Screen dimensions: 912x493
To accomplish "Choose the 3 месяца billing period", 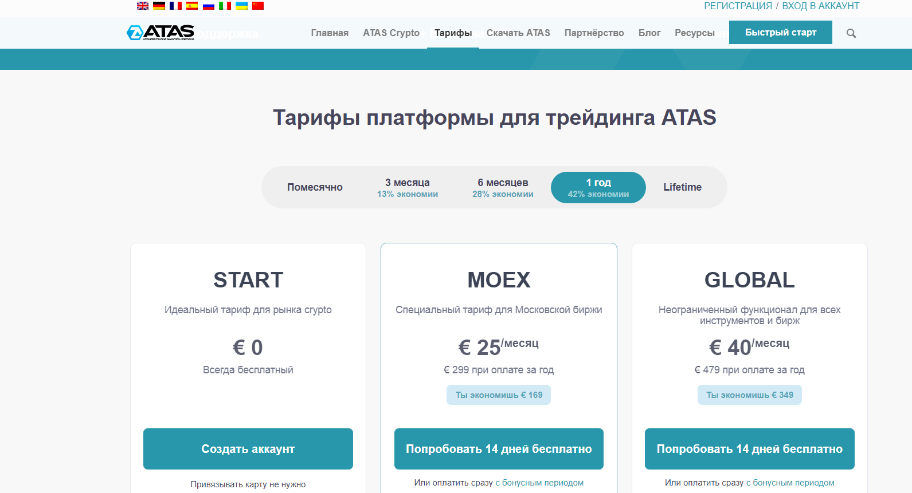I will click(x=408, y=187).
